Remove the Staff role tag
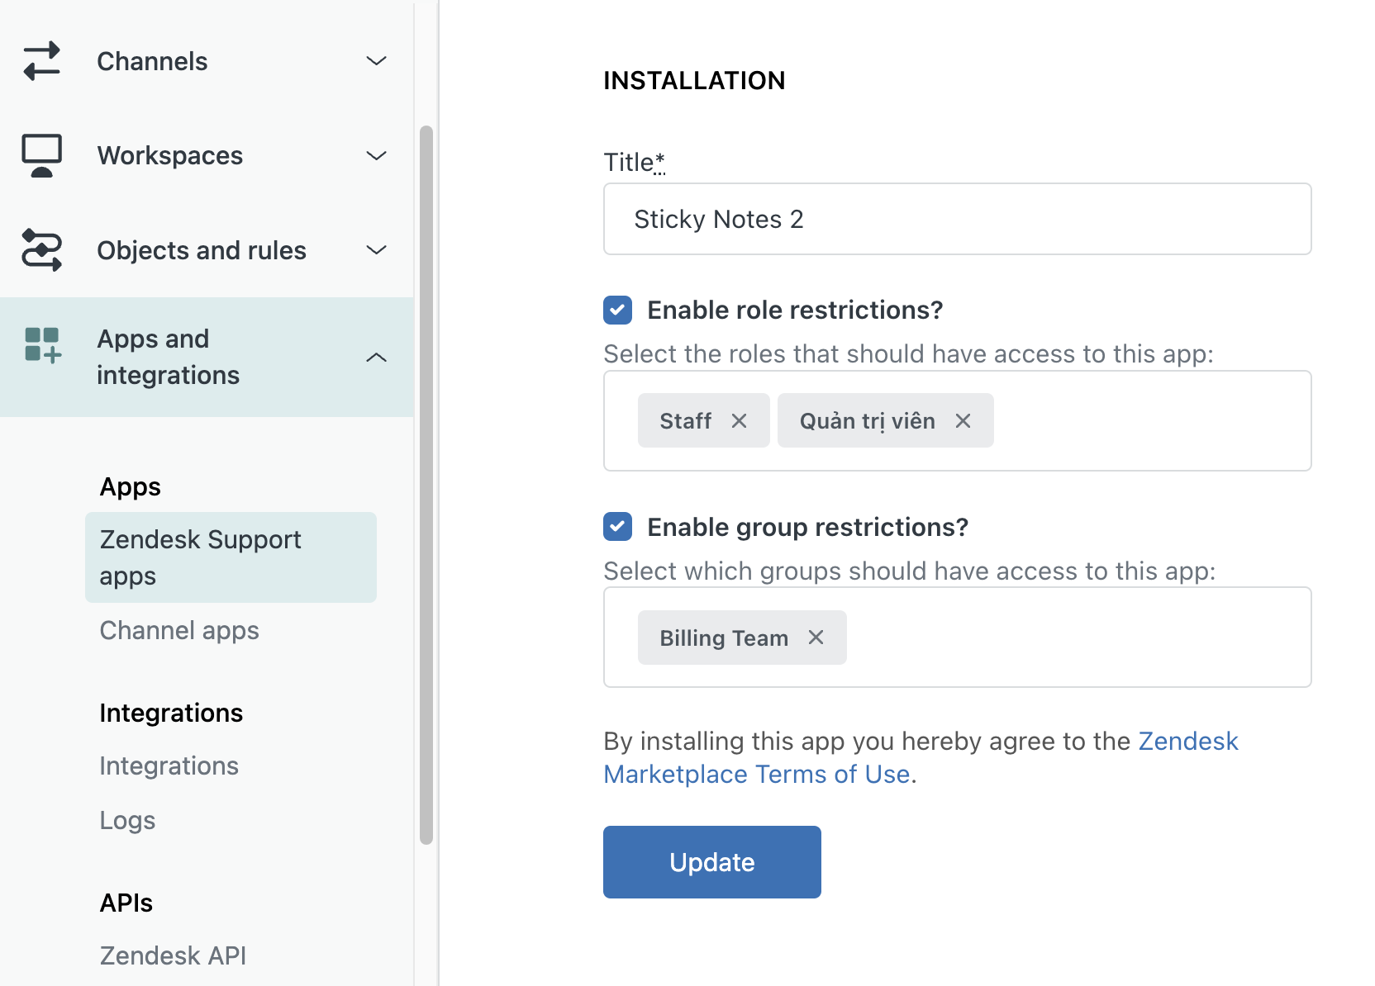The image size is (1375, 986). [x=739, y=421]
